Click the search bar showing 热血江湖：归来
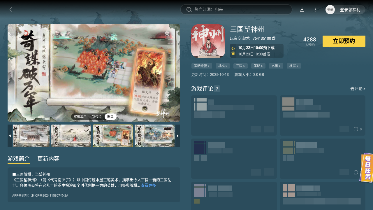Screen dimensions: 373x210 [236, 9]
